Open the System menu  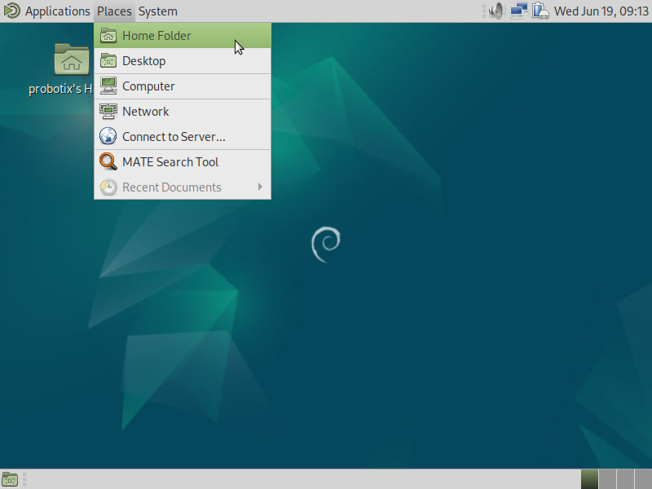coord(157,11)
